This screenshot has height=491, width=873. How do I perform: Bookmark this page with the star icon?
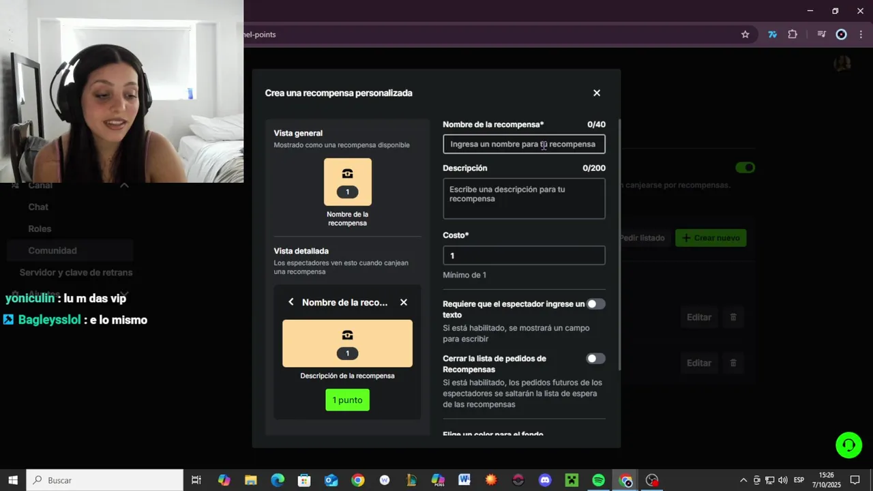point(745,34)
